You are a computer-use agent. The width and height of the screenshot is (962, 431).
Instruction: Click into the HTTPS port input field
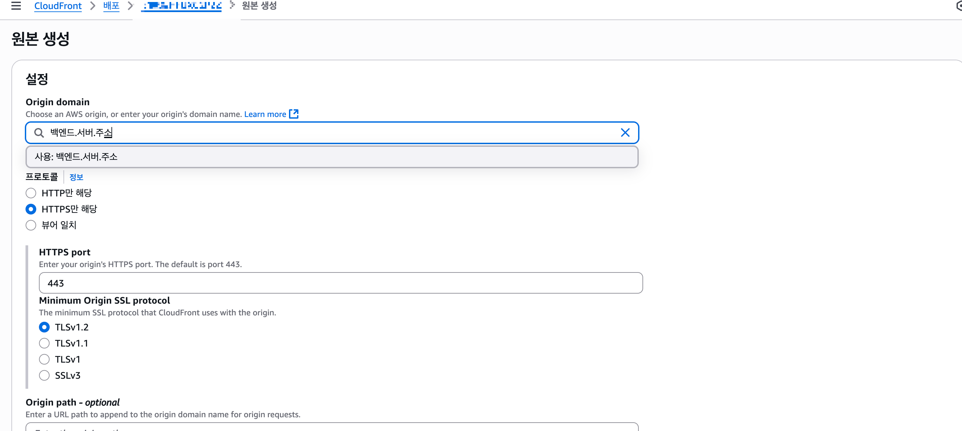[x=340, y=283]
